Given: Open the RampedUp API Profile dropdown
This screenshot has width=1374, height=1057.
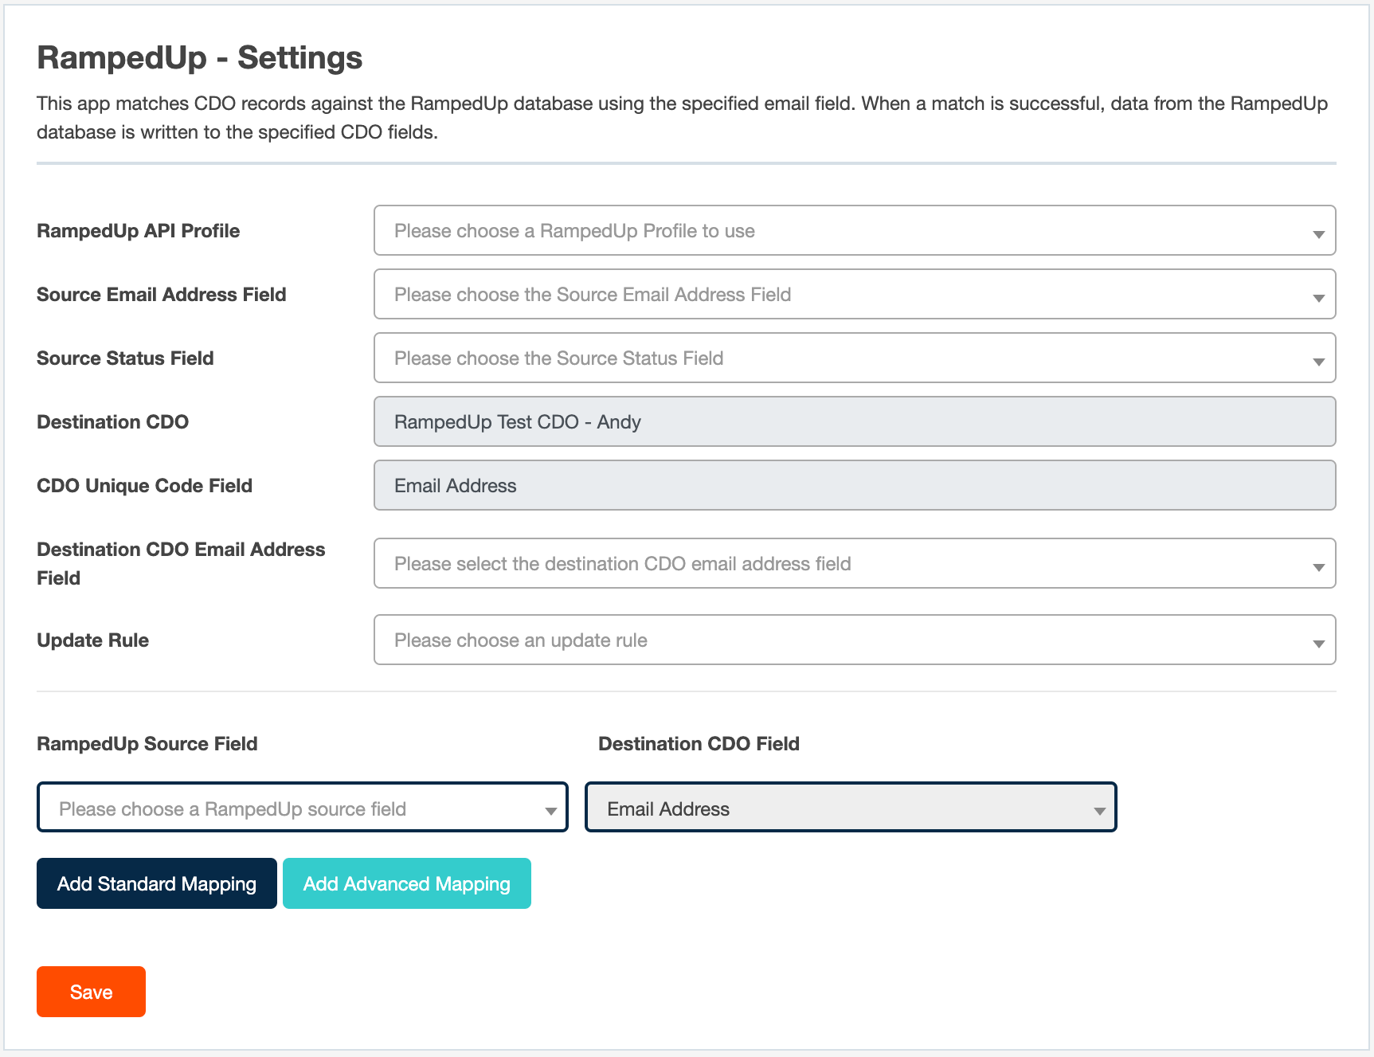Looking at the screenshot, I should pos(855,230).
